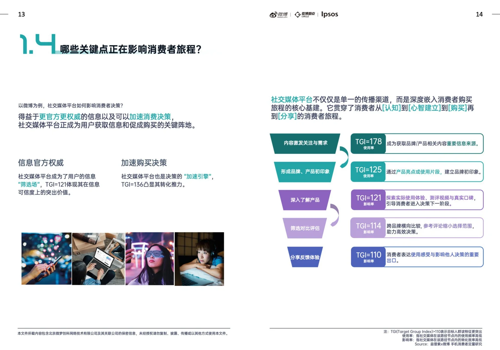Image resolution: width=500 pixels, height=350 pixels.
Task: Click the TGI=125 使用率 badge
Action: pos(368,172)
